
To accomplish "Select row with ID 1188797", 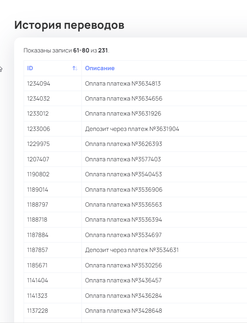I will click(x=39, y=205).
